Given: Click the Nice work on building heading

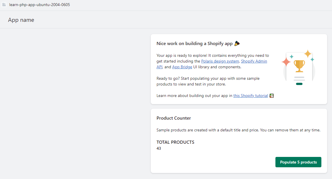Looking at the screenshot, I should coord(194,44).
